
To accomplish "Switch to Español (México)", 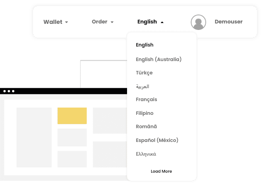I will click(x=157, y=140).
